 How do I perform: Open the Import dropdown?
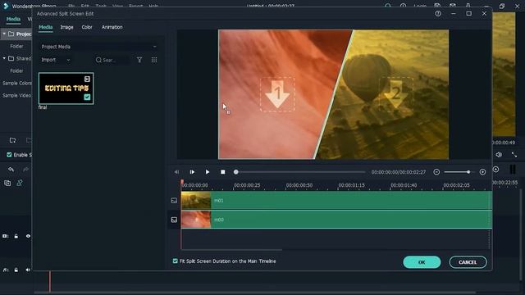tap(56, 60)
